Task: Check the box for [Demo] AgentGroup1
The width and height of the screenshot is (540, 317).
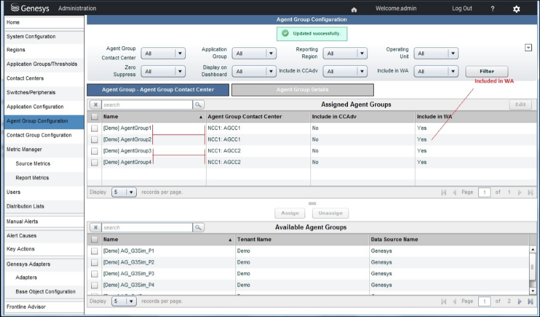Action: (95, 128)
